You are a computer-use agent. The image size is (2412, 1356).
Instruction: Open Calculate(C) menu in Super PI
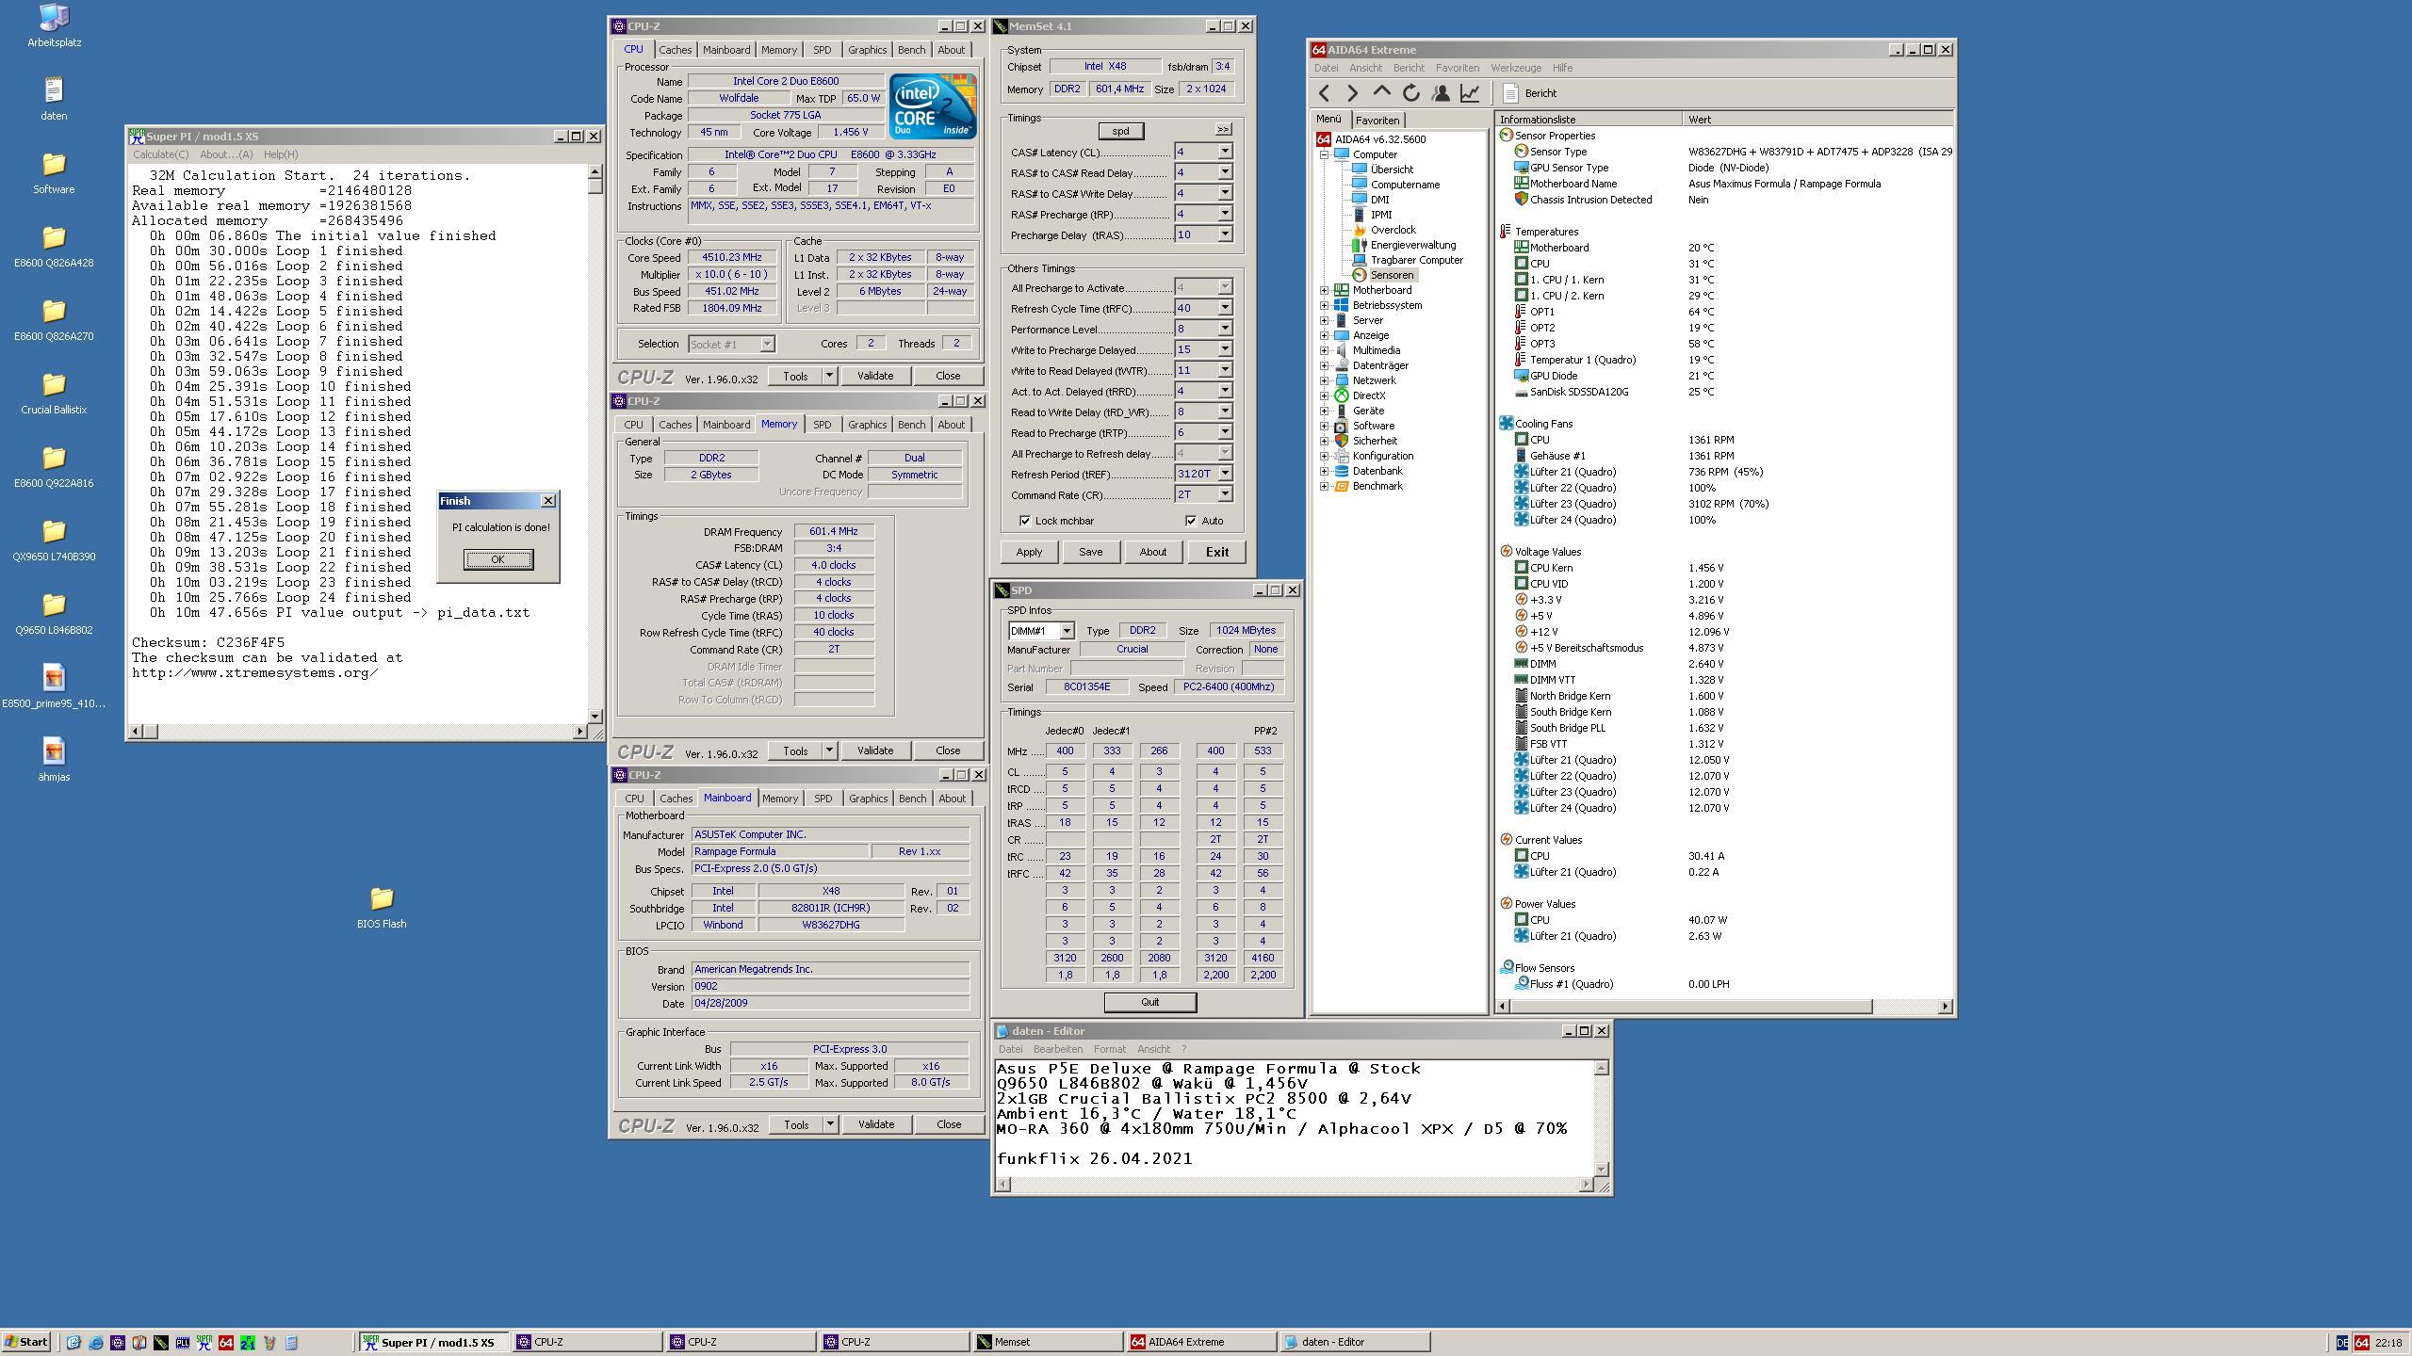click(160, 154)
